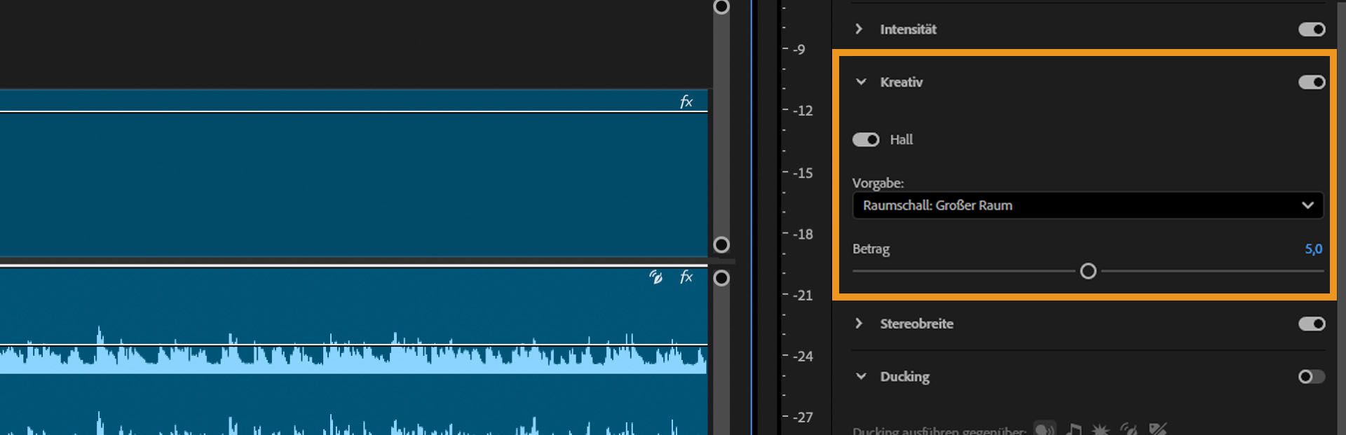Toggle the Intensität section switch
This screenshot has width=1346, height=435.
coord(1312,29)
